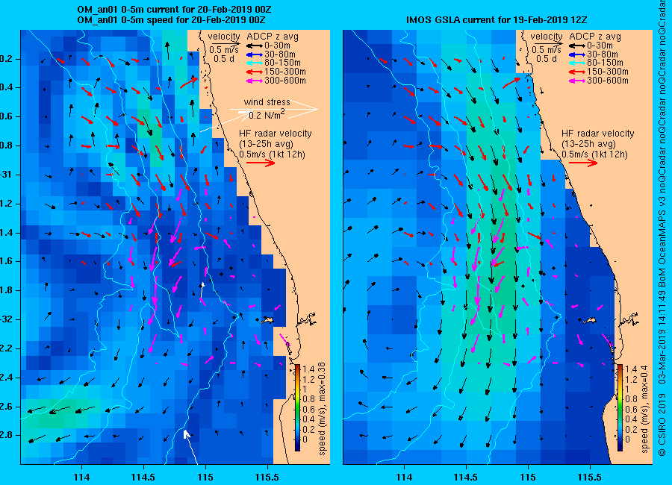Click '0.5m/s (1kt 12h)' text in IMOS GSLA map
Screen dimensions: 672x485
(x=594, y=154)
